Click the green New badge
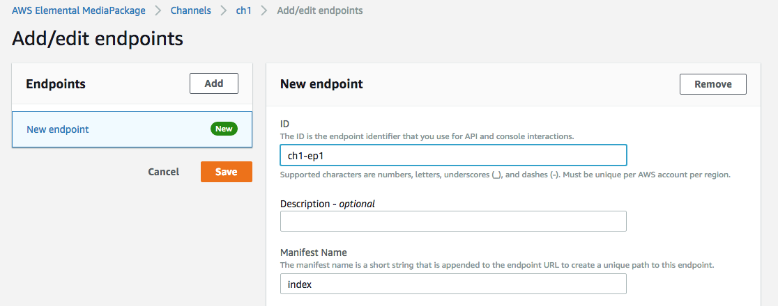This screenshot has width=778, height=306. click(x=224, y=129)
